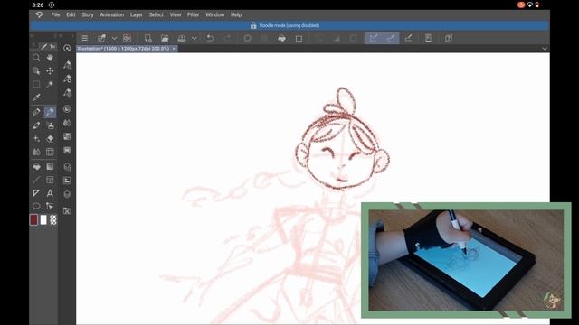This screenshot has width=579, height=325.
Task: Toggle Snap to Ruler in command bar
Action: point(374,38)
